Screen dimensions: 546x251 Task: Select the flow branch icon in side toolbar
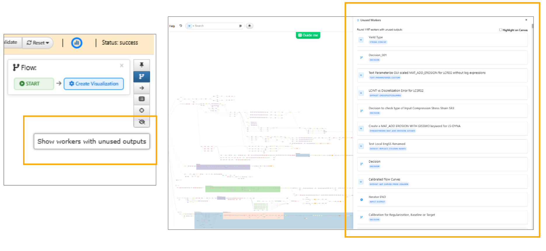point(142,76)
